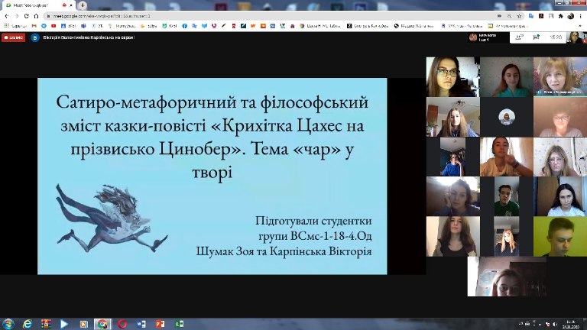Screen dimensions: 587x330
Task: Open the browser home page icon
Action: coord(36,16)
